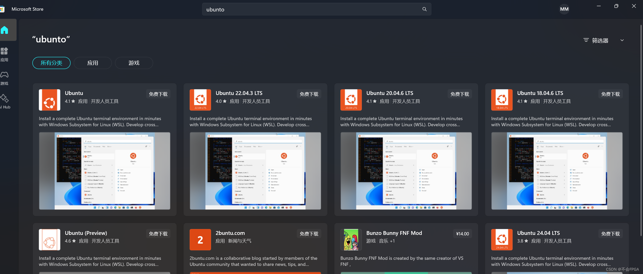Open the 应用 (Apps) sidebar section
This screenshot has width=643, height=274.
(x=4, y=54)
